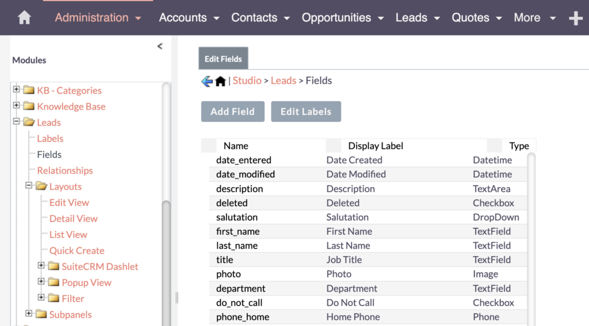The image size is (589, 326).
Task: Expand the Popup View node
Action: pyautogui.click(x=41, y=281)
